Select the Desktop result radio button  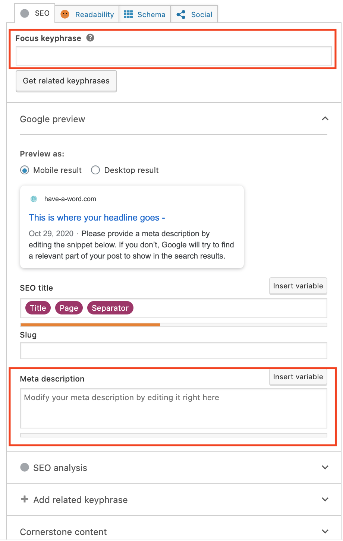95,170
